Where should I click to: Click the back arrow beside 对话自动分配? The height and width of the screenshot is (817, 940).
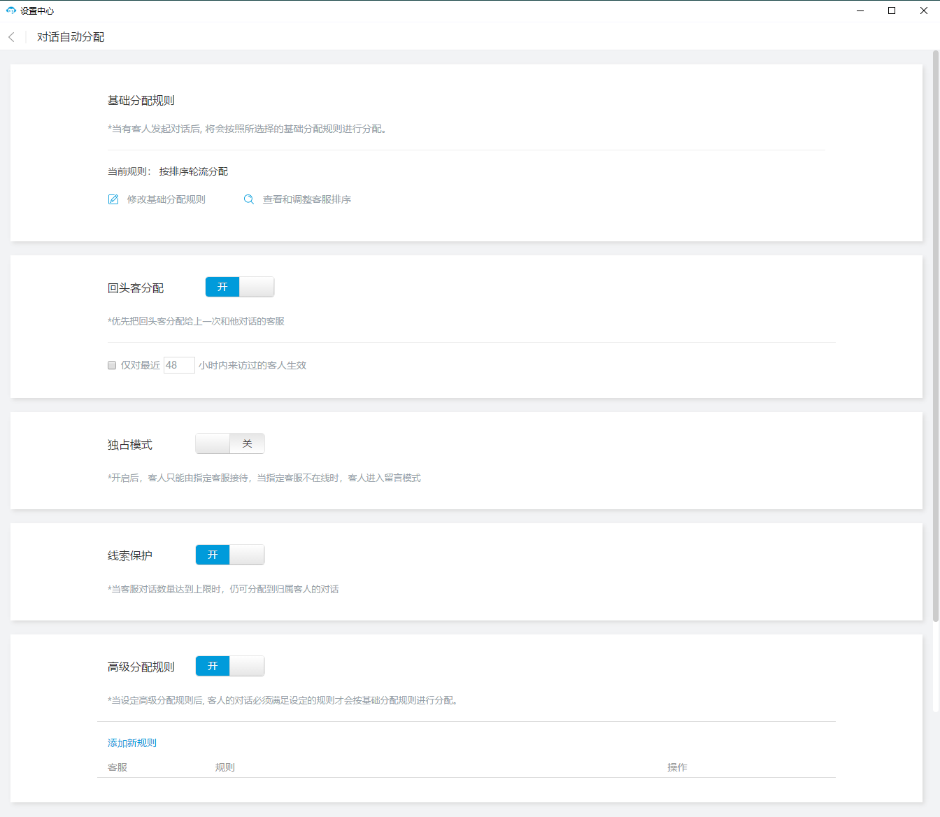point(11,37)
